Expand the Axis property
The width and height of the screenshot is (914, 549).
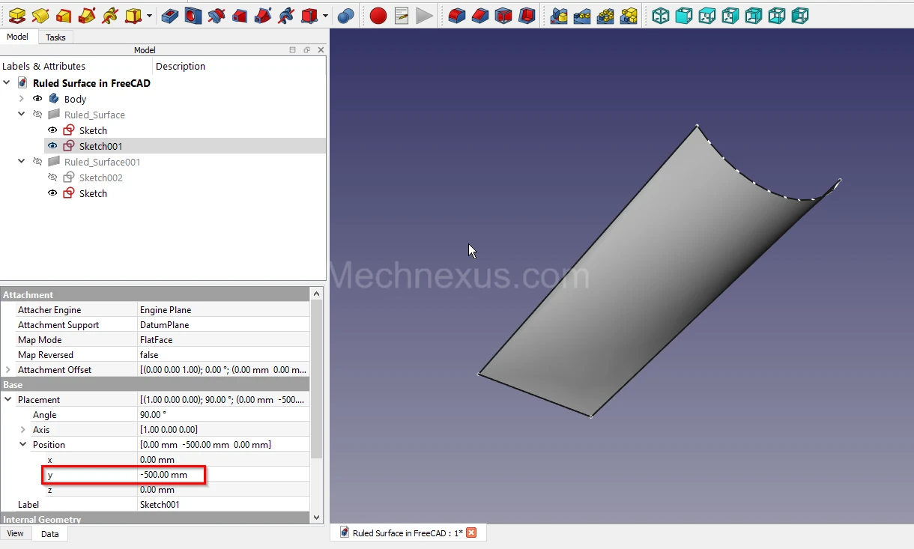(23, 430)
